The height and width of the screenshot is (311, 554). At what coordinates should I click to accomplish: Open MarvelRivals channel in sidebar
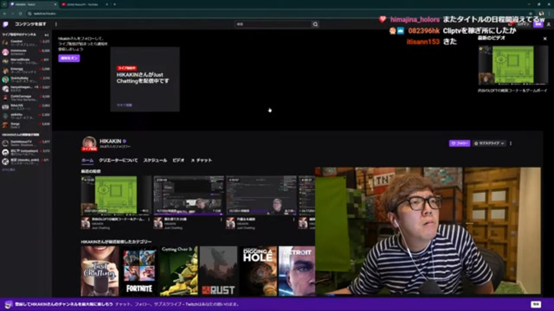pyautogui.click(x=26, y=61)
